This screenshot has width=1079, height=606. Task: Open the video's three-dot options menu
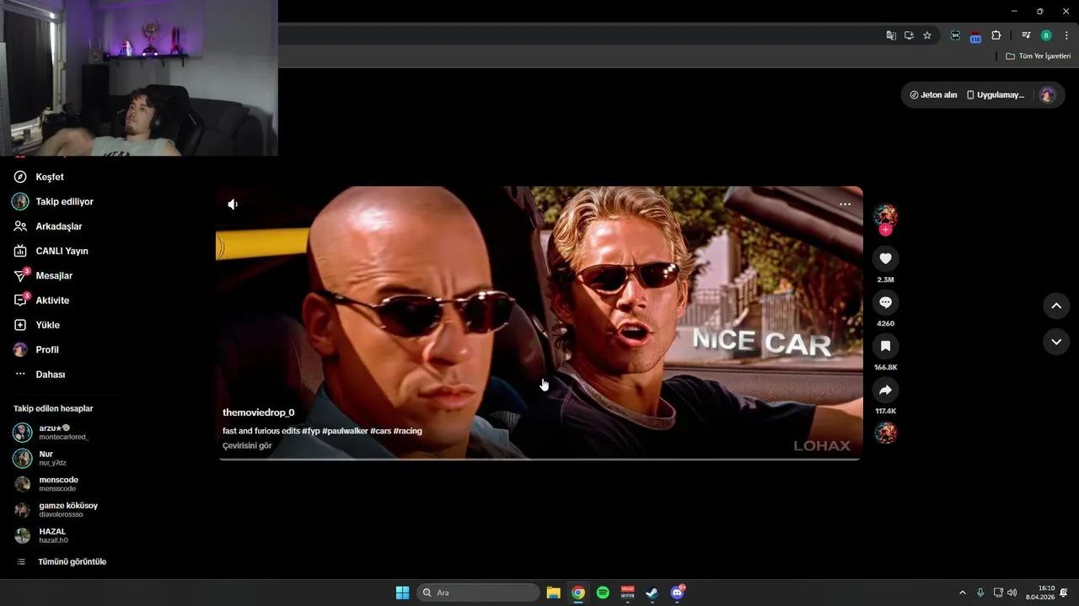point(845,205)
